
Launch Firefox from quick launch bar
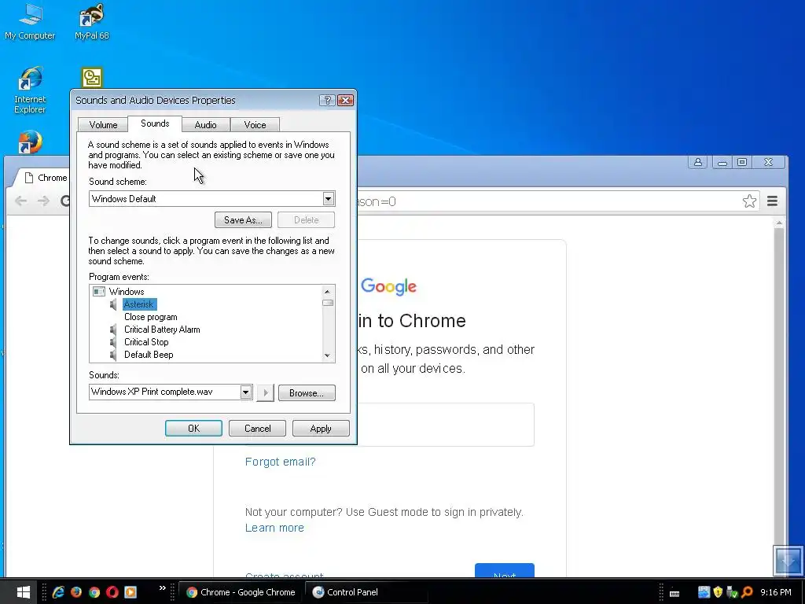click(76, 592)
